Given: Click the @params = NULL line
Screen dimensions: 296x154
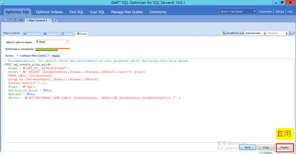Looking at the screenshot, I should (22, 94).
